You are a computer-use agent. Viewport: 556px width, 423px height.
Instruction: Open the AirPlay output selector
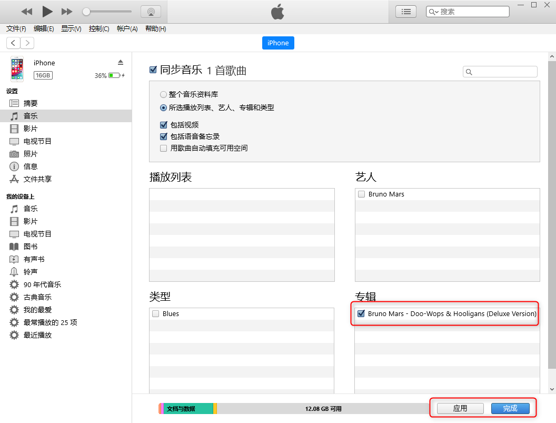coord(151,12)
